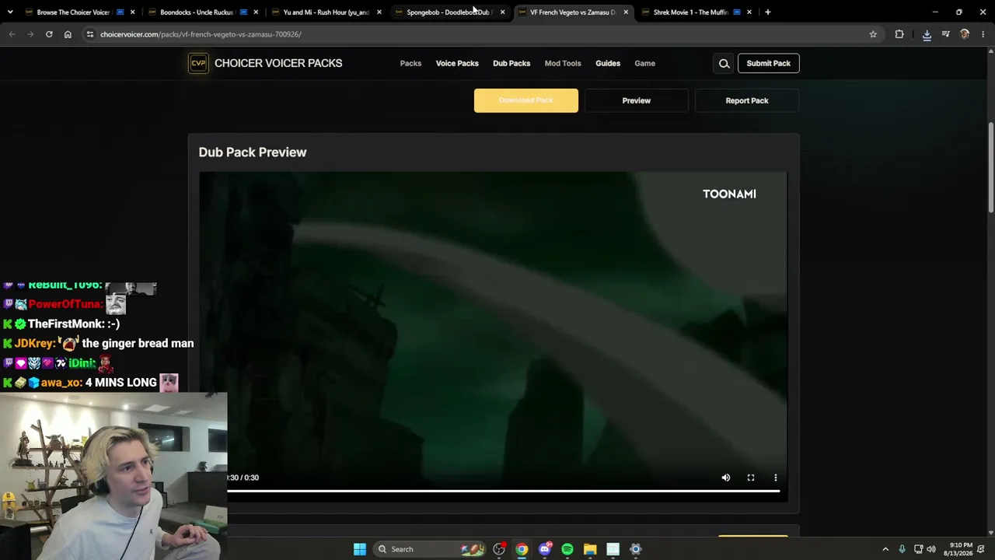
Task: Open the tab search dropdown arrow
Action: (10, 12)
